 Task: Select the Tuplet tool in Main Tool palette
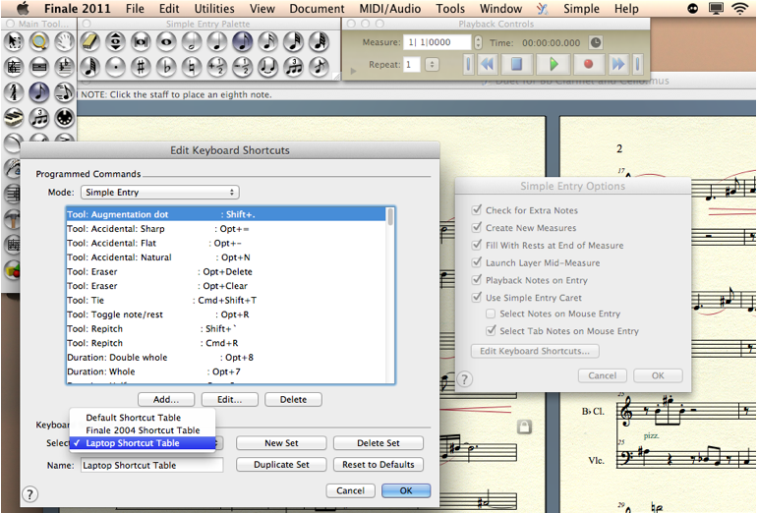click(39, 117)
